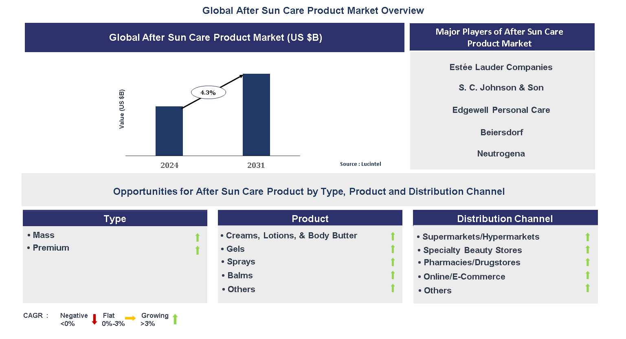Open the Type panel header
Screen dimensions: 626x339
click(115, 218)
